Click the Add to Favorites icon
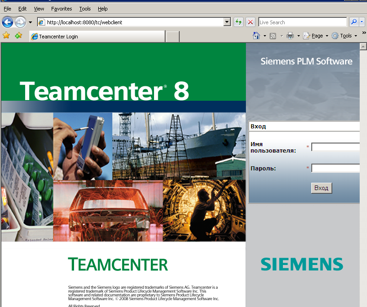Viewport: 367px width, 307px height. (18, 36)
